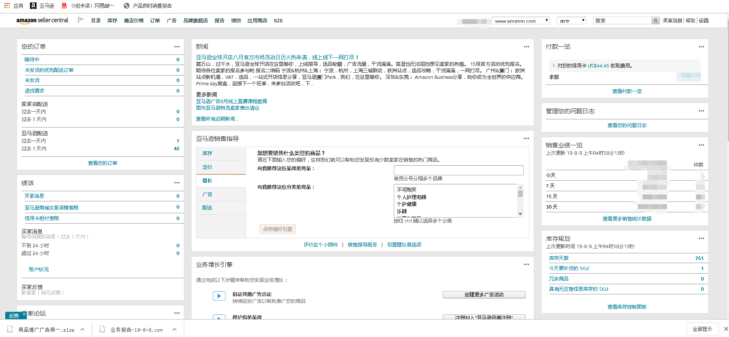
Task: Click the 退货请求 link
Action: [x=35, y=91]
